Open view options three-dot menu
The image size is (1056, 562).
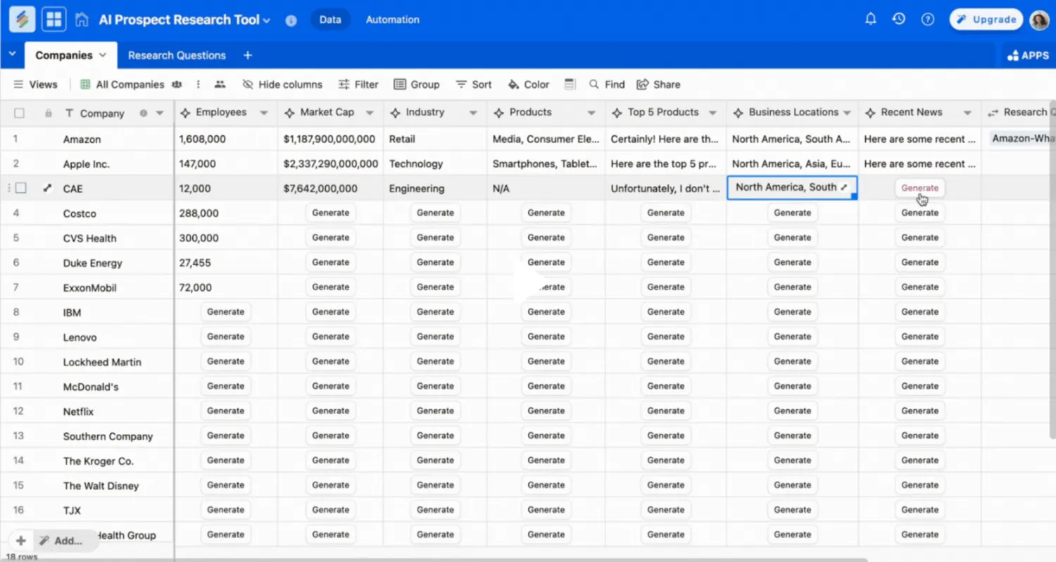pyautogui.click(x=199, y=85)
